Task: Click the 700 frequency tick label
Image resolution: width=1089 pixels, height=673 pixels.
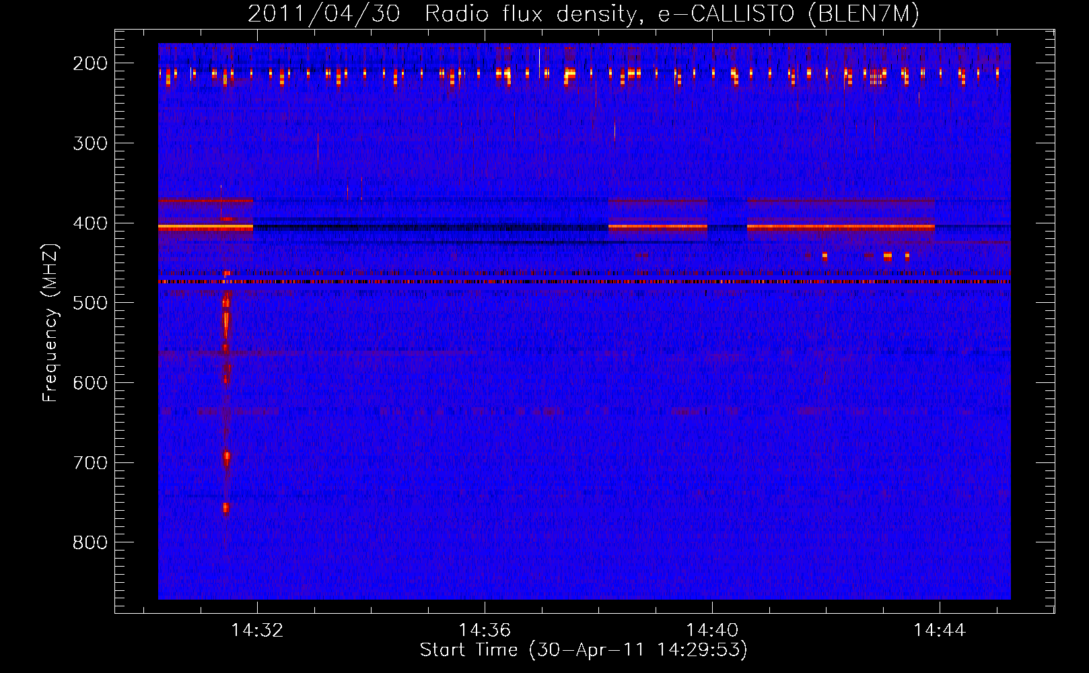Action: click(90, 463)
